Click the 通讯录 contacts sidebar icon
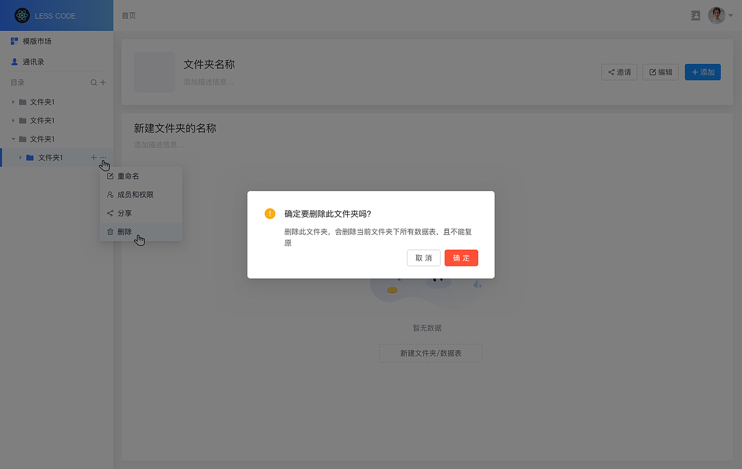This screenshot has width=742, height=469. pos(14,61)
